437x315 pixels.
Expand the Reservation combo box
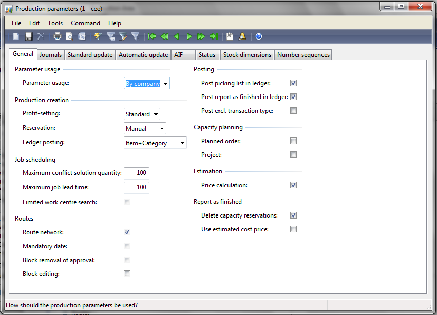pos(163,128)
